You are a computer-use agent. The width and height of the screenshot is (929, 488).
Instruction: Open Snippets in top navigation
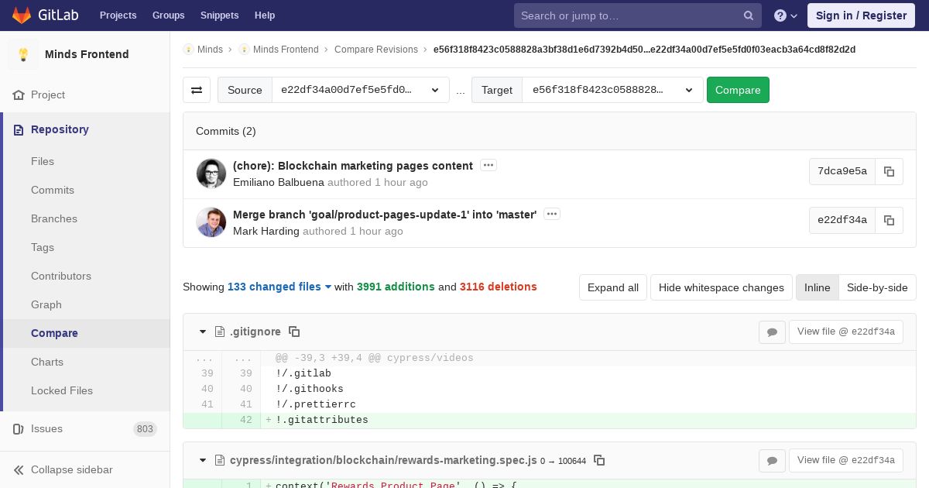(x=219, y=15)
